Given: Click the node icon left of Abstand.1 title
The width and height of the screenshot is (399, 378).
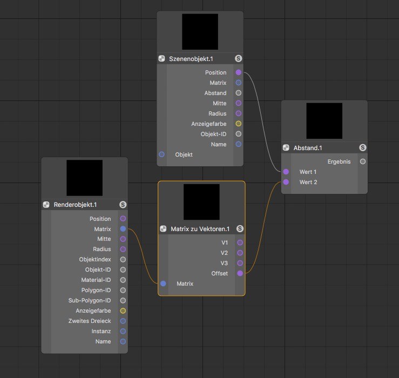Looking at the screenshot, I should [286, 147].
